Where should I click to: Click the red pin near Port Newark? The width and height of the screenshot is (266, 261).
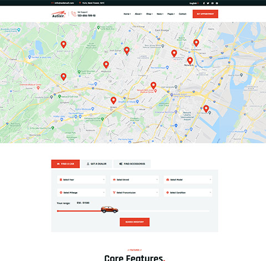click(206, 109)
